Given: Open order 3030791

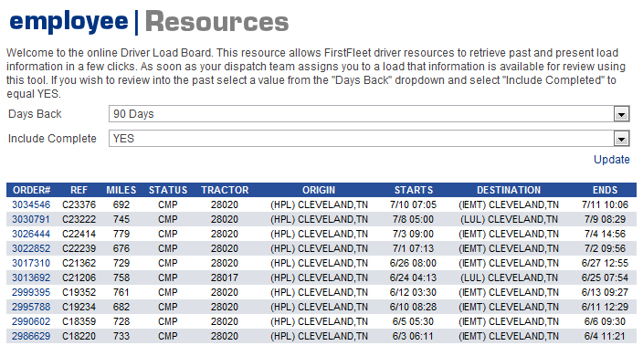Looking at the screenshot, I should click(31, 220).
